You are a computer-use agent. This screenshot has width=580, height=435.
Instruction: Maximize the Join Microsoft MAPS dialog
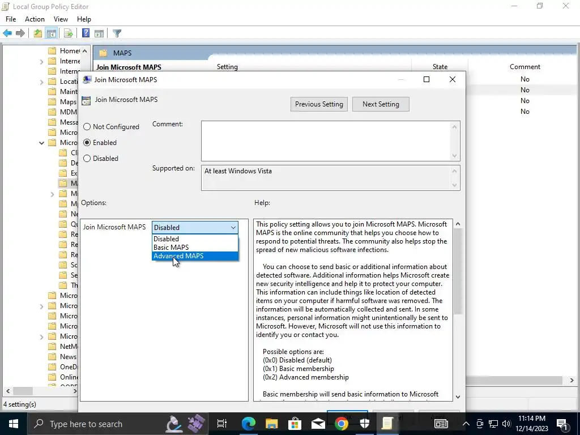tap(427, 79)
